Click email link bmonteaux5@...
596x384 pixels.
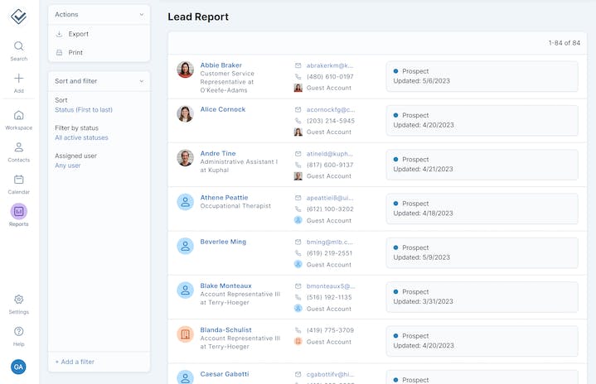pos(331,286)
